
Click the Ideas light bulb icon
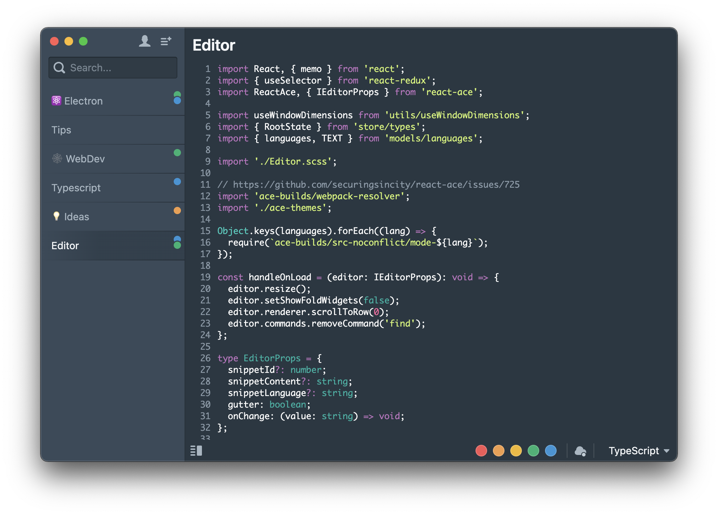click(56, 216)
